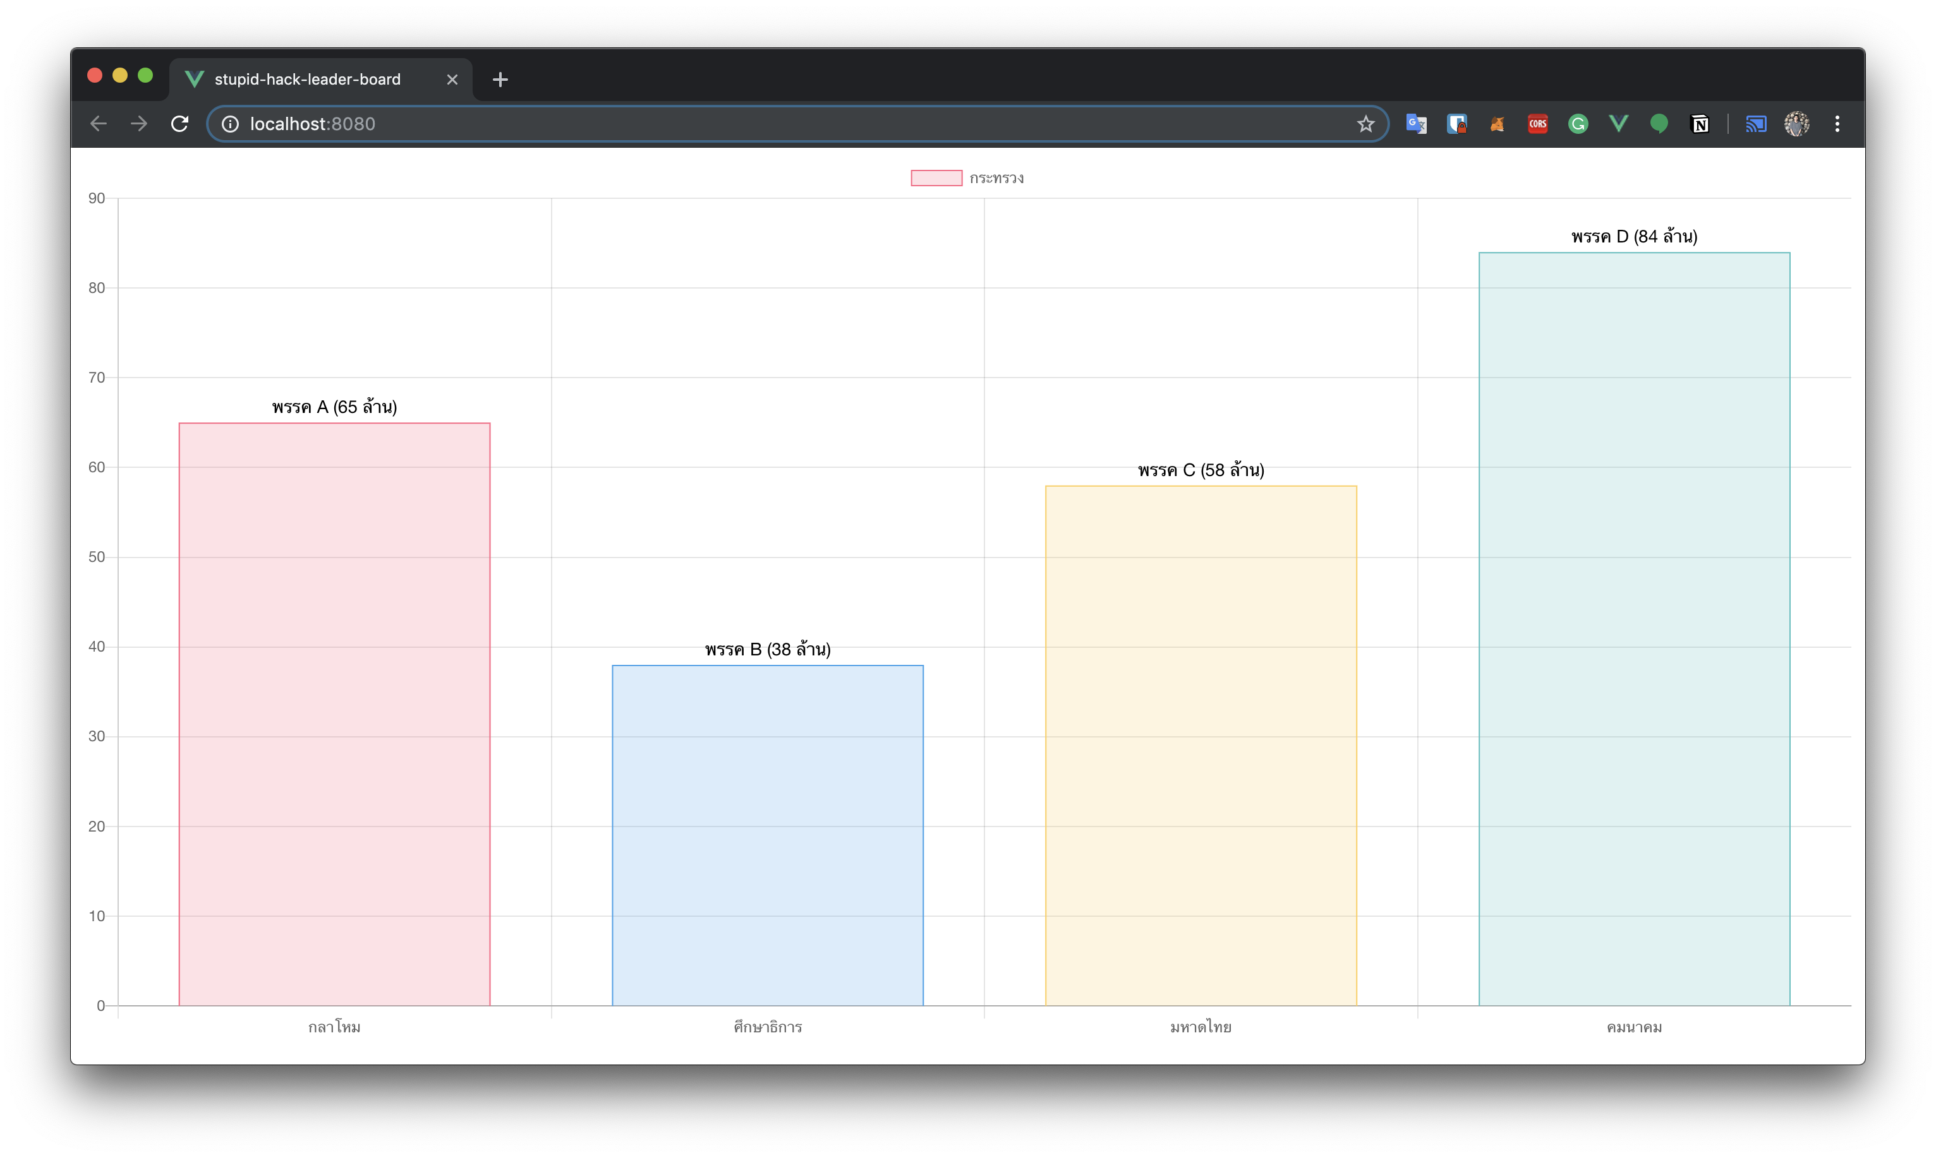Open the Notion web clipper extension
The image size is (1936, 1158).
click(1700, 124)
